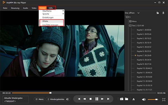This screenshot has width=168, height=105.
Task: Take a snapshot with camera icon
Action: click(x=122, y=99)
